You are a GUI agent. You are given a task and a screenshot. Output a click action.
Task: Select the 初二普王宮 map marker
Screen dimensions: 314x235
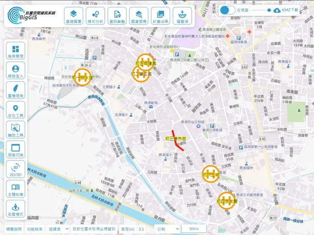click(x=141, y=74)
